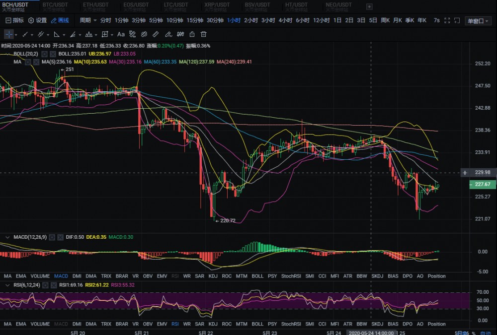Screen dimensions: 497x335
Task: Click the fullscreen expand icon
Action: pyautogui.click(x=446, y=20)
